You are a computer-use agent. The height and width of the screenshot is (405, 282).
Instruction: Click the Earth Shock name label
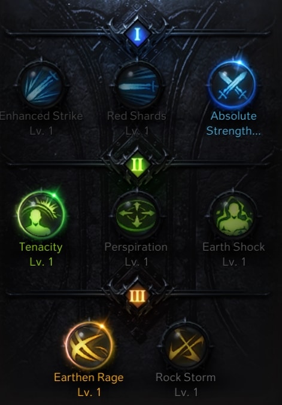point(234,247)
